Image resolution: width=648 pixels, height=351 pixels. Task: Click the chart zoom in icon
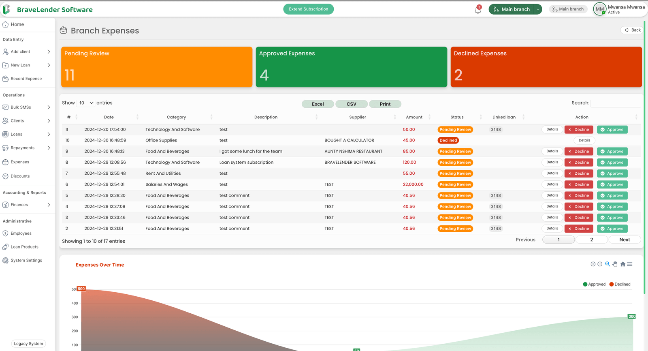tap(593, 264)
